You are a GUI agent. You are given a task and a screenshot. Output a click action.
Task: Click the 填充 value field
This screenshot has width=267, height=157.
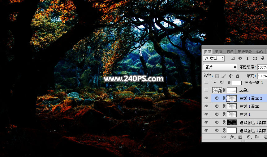262,76
